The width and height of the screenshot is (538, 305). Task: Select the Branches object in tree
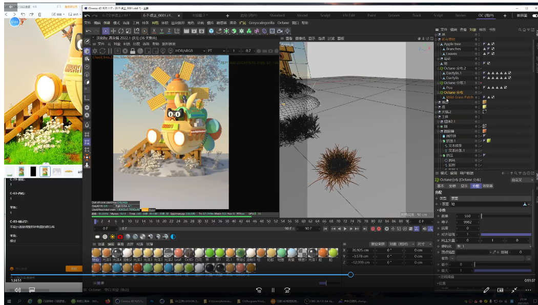[x=453, y=49]
